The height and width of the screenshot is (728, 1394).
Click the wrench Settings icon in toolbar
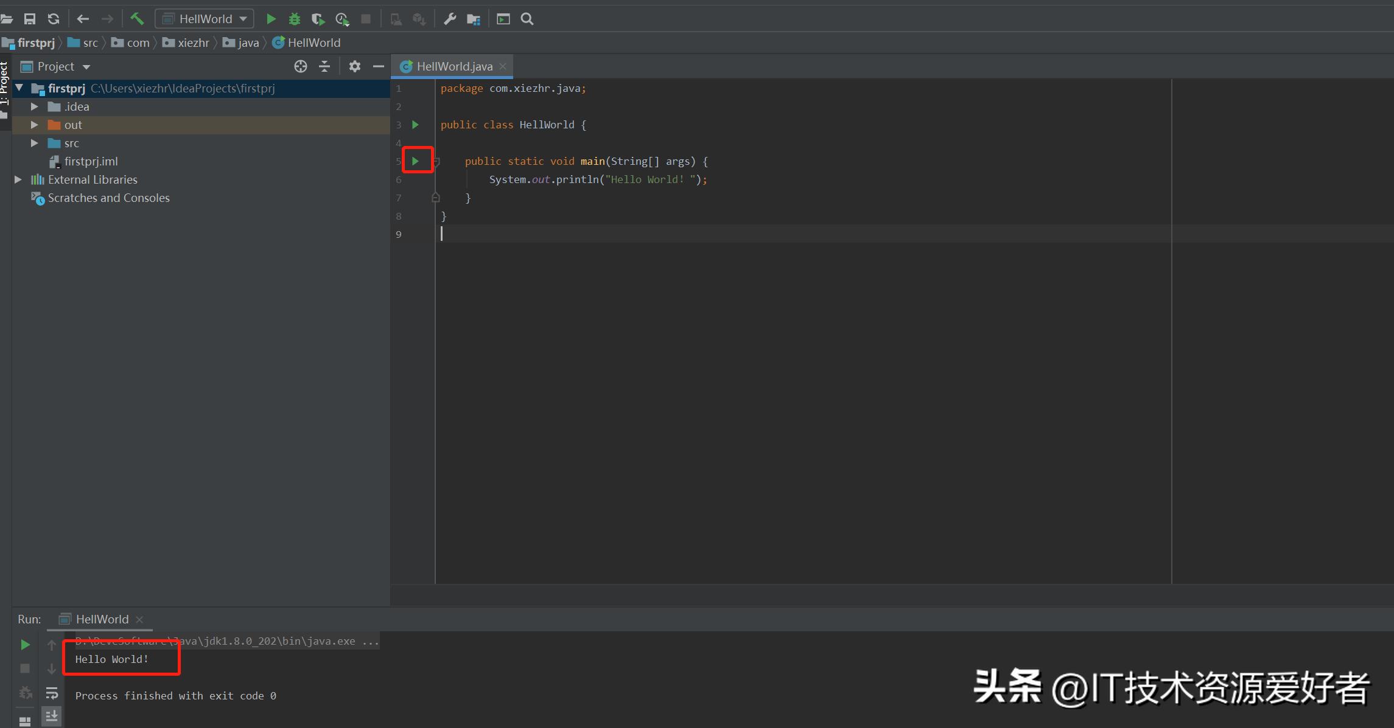click(450, 19)
